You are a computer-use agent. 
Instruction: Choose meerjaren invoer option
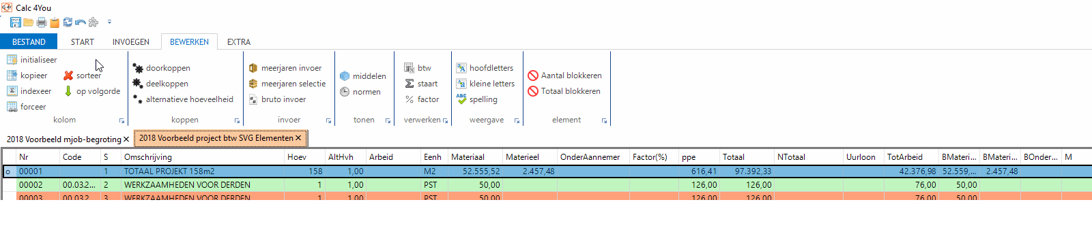point(285,68)
